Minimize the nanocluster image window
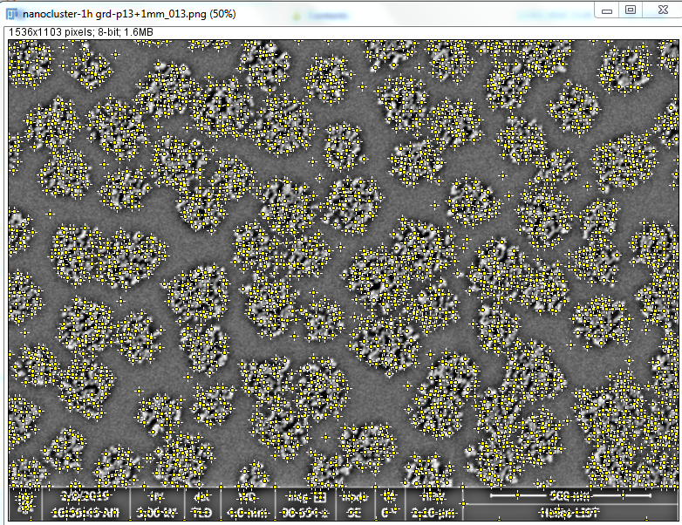 point(606,10)
